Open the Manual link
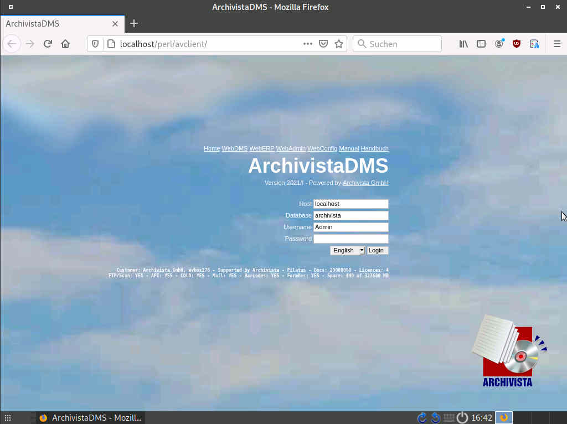 coord(349,148)
